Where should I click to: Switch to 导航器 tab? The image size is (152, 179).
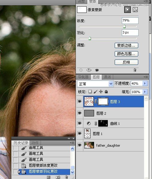pos(83,77)
